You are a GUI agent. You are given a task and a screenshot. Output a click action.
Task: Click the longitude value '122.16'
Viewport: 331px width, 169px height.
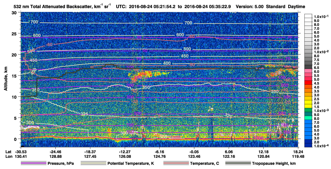pos(229,156)
